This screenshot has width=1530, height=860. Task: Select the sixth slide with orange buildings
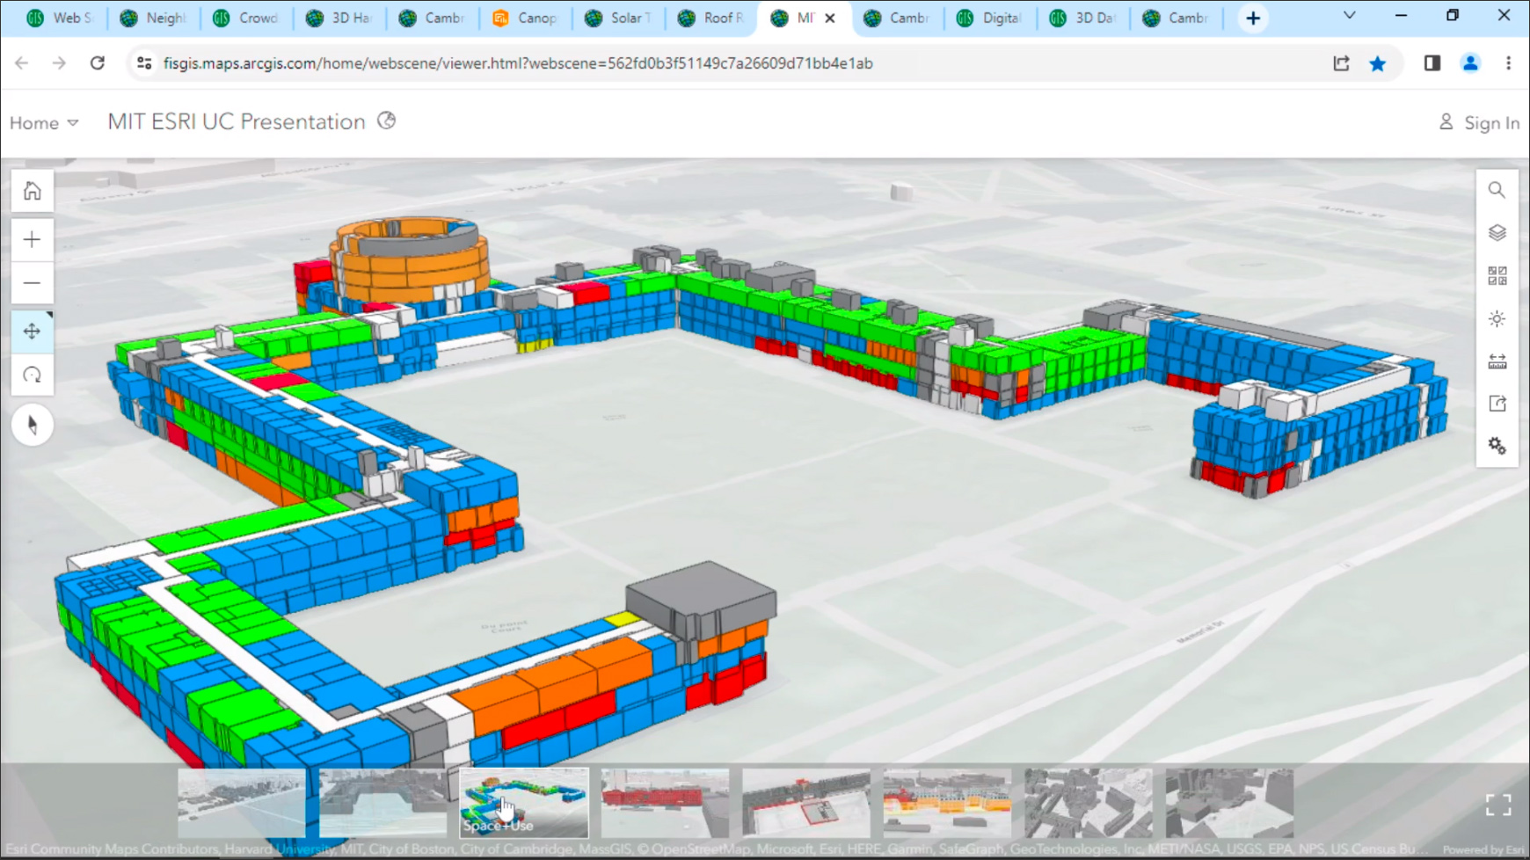coord(947,802)
